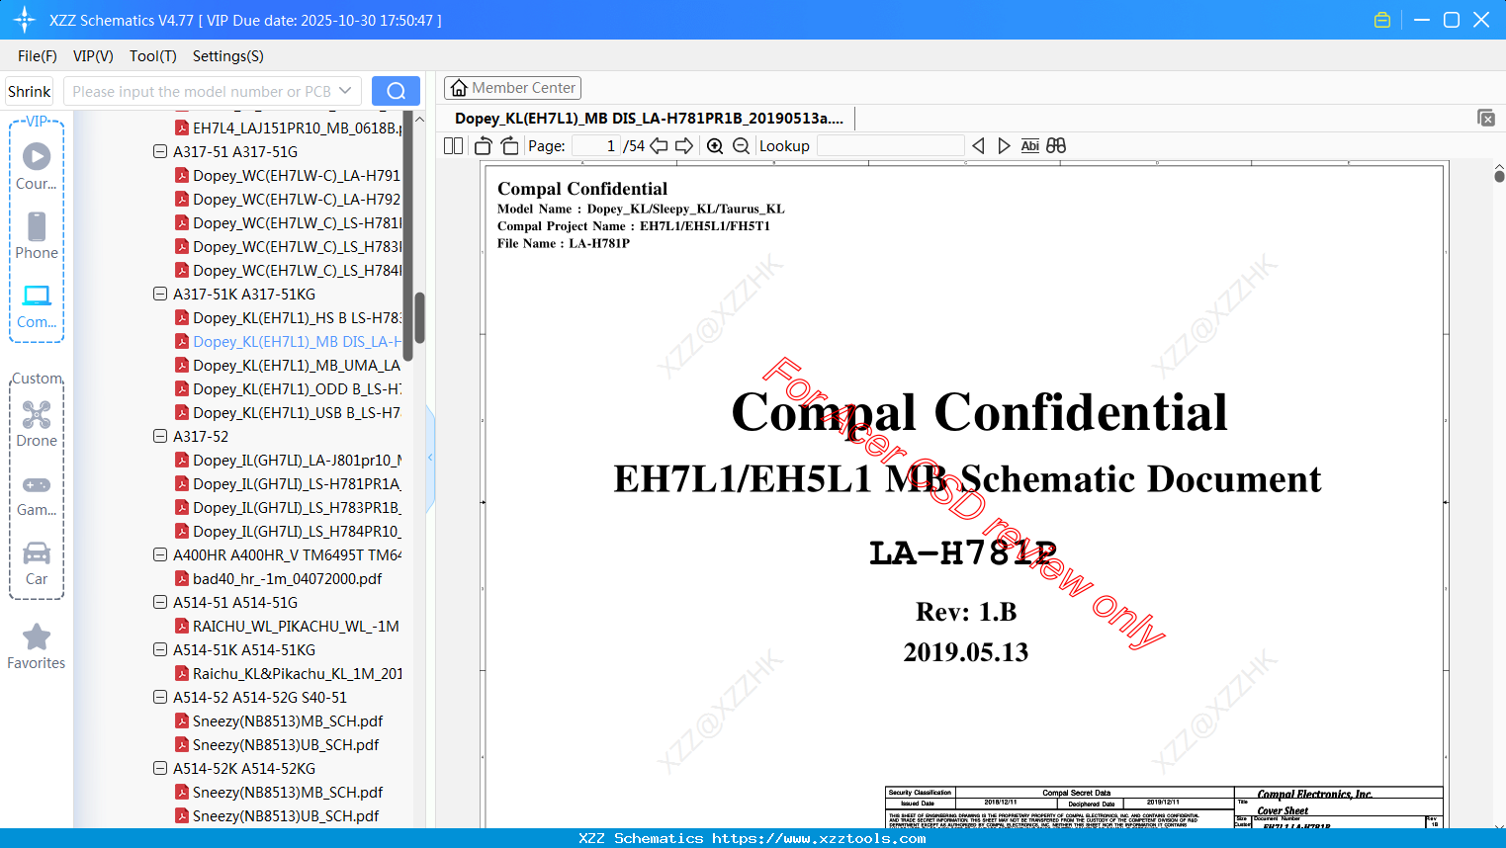Rotate the page clockwise

pos(509,146)
